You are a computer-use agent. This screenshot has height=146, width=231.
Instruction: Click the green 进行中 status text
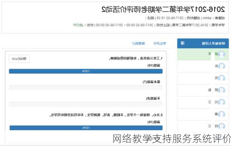[x=78, y=25]
